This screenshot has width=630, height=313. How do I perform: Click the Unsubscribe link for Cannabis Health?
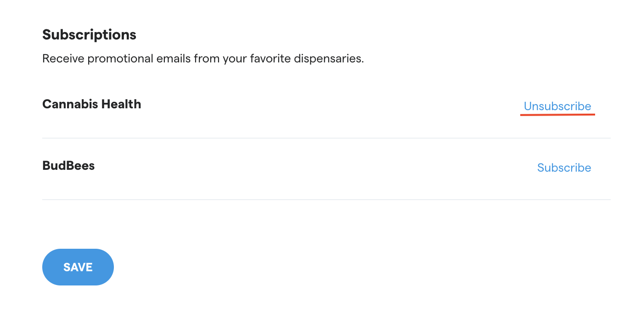click(557, 106)
